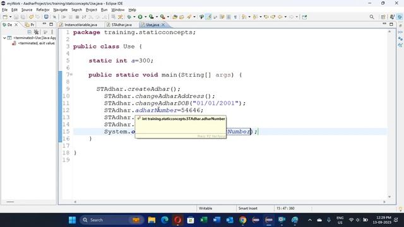Click the Suspend debug icon

click(70, 17)
